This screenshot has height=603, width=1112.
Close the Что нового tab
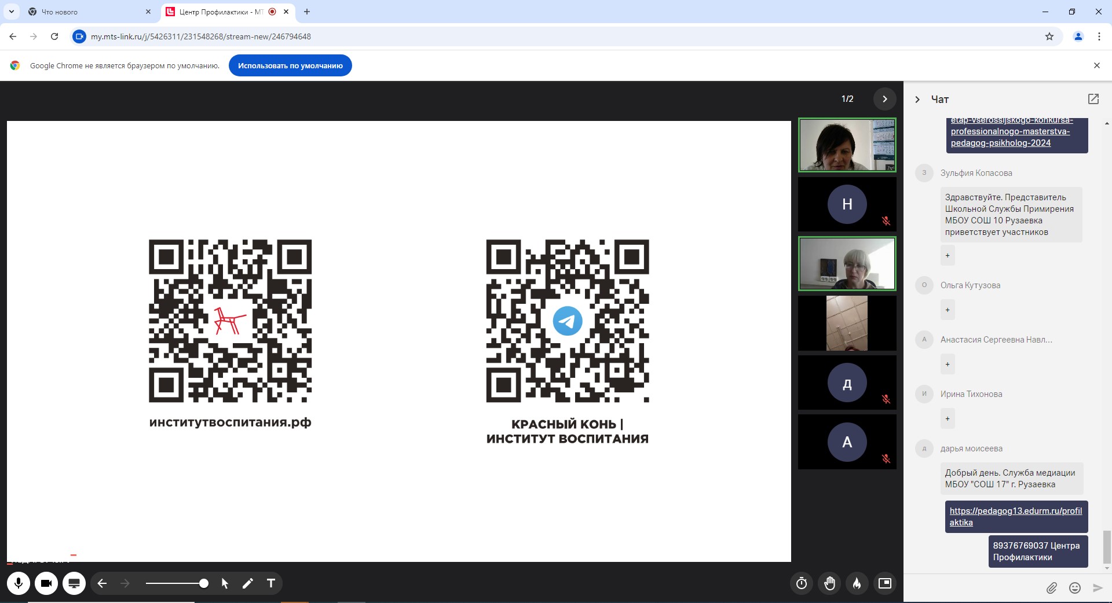click(x=148, y=12)
